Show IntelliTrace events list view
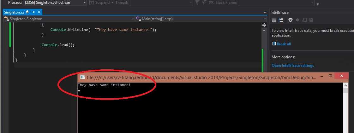This screenshot has width=354, height=133. point(274,20)
